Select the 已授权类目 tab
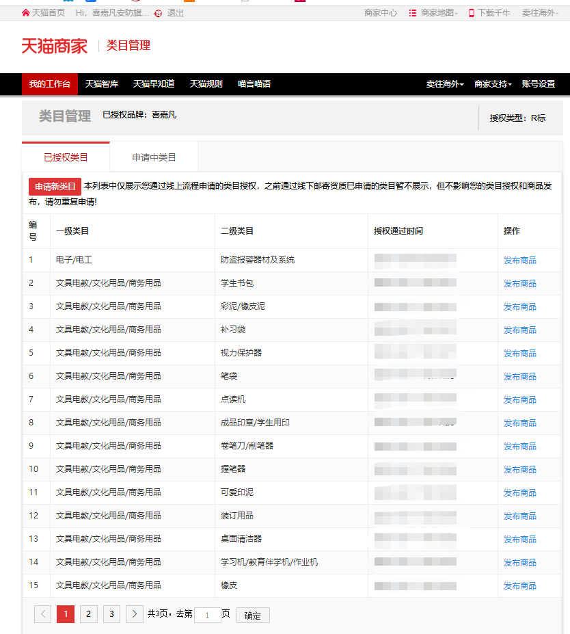 click(x=66, y=157)
